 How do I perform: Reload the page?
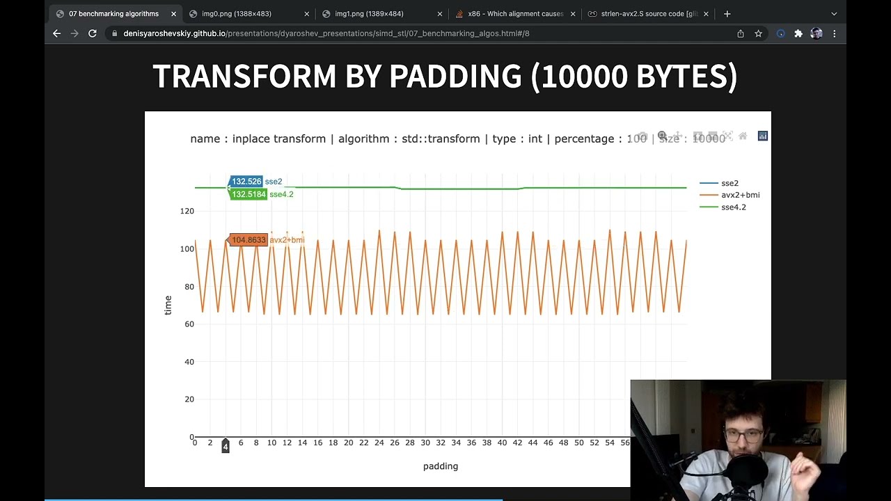click(92, 33)
